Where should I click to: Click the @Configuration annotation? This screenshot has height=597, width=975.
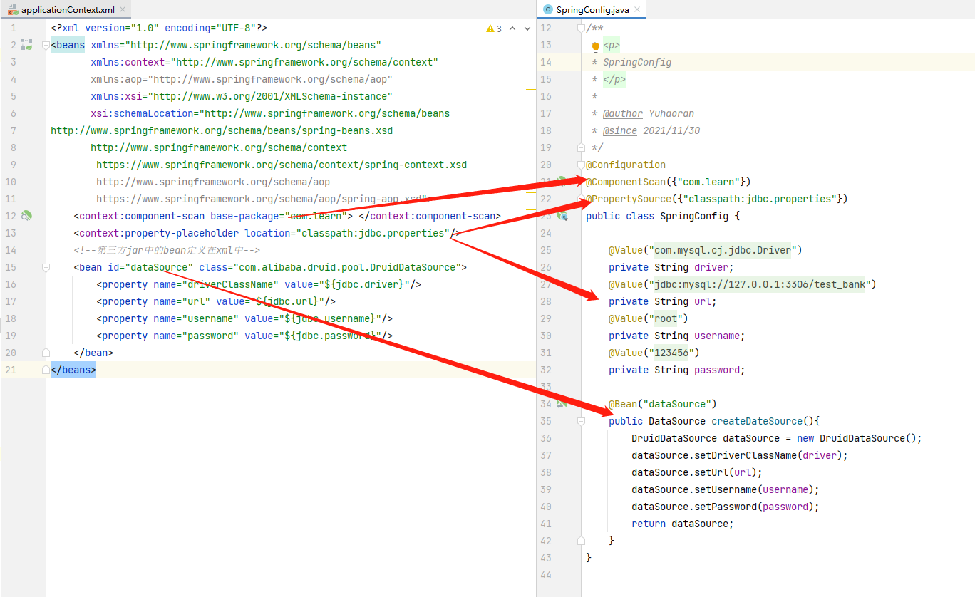click(626, 165)
